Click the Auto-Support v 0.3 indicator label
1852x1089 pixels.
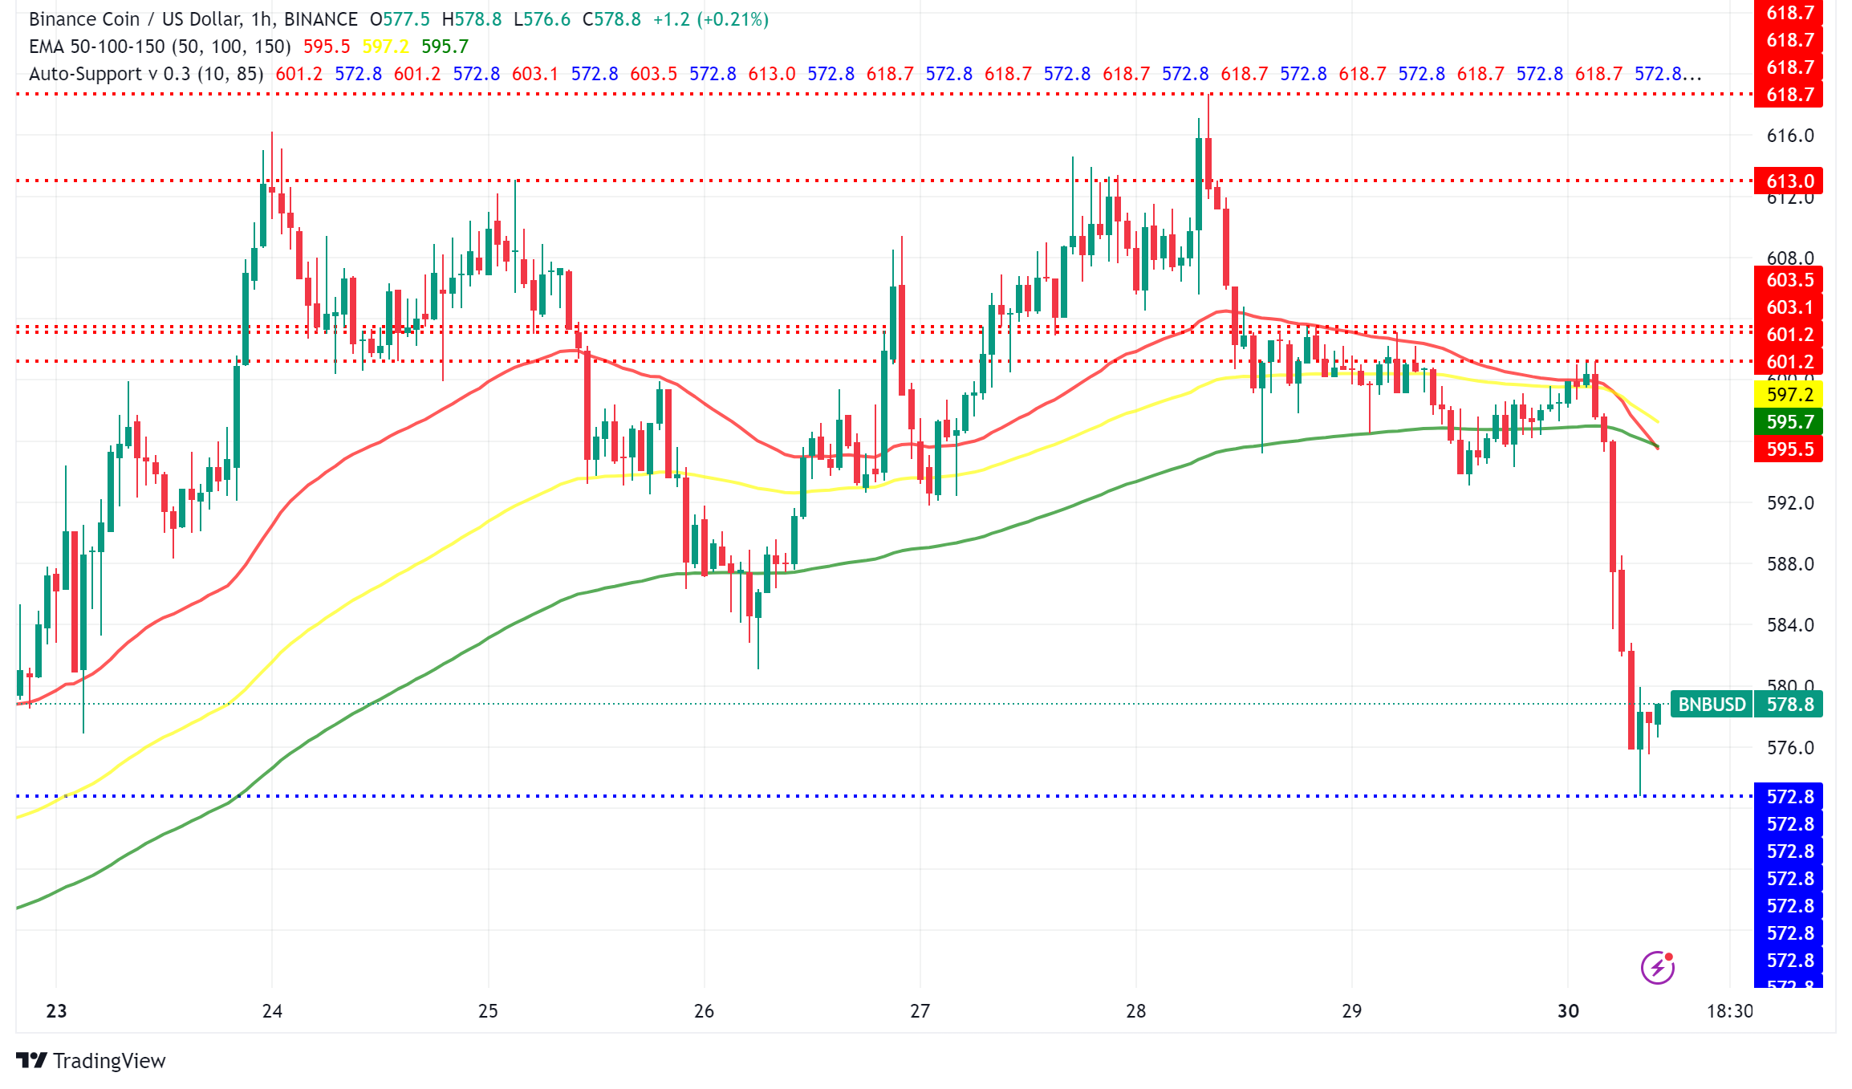[x=146, y=74]
